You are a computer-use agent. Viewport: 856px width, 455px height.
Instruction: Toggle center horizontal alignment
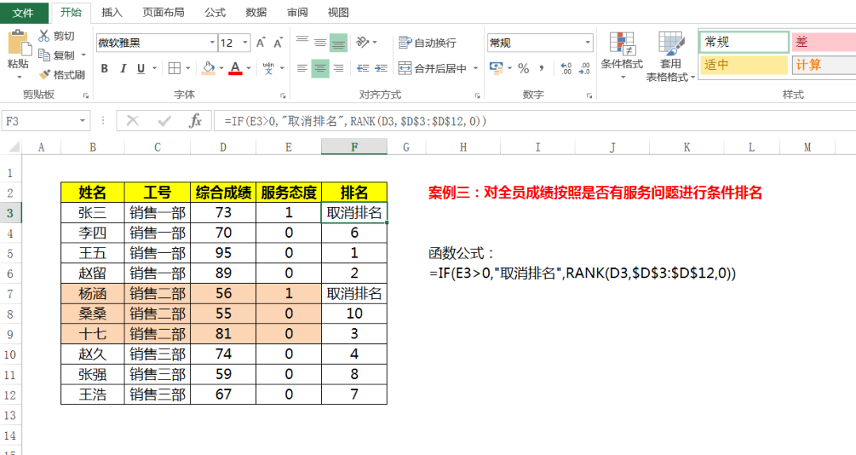[320, 68]
